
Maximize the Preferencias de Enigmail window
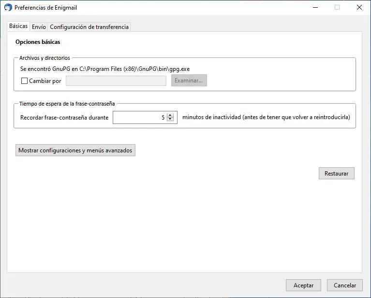[337, 8]
